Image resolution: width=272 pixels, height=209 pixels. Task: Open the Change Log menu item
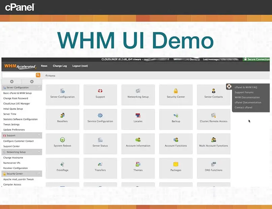tap(60, 66)
